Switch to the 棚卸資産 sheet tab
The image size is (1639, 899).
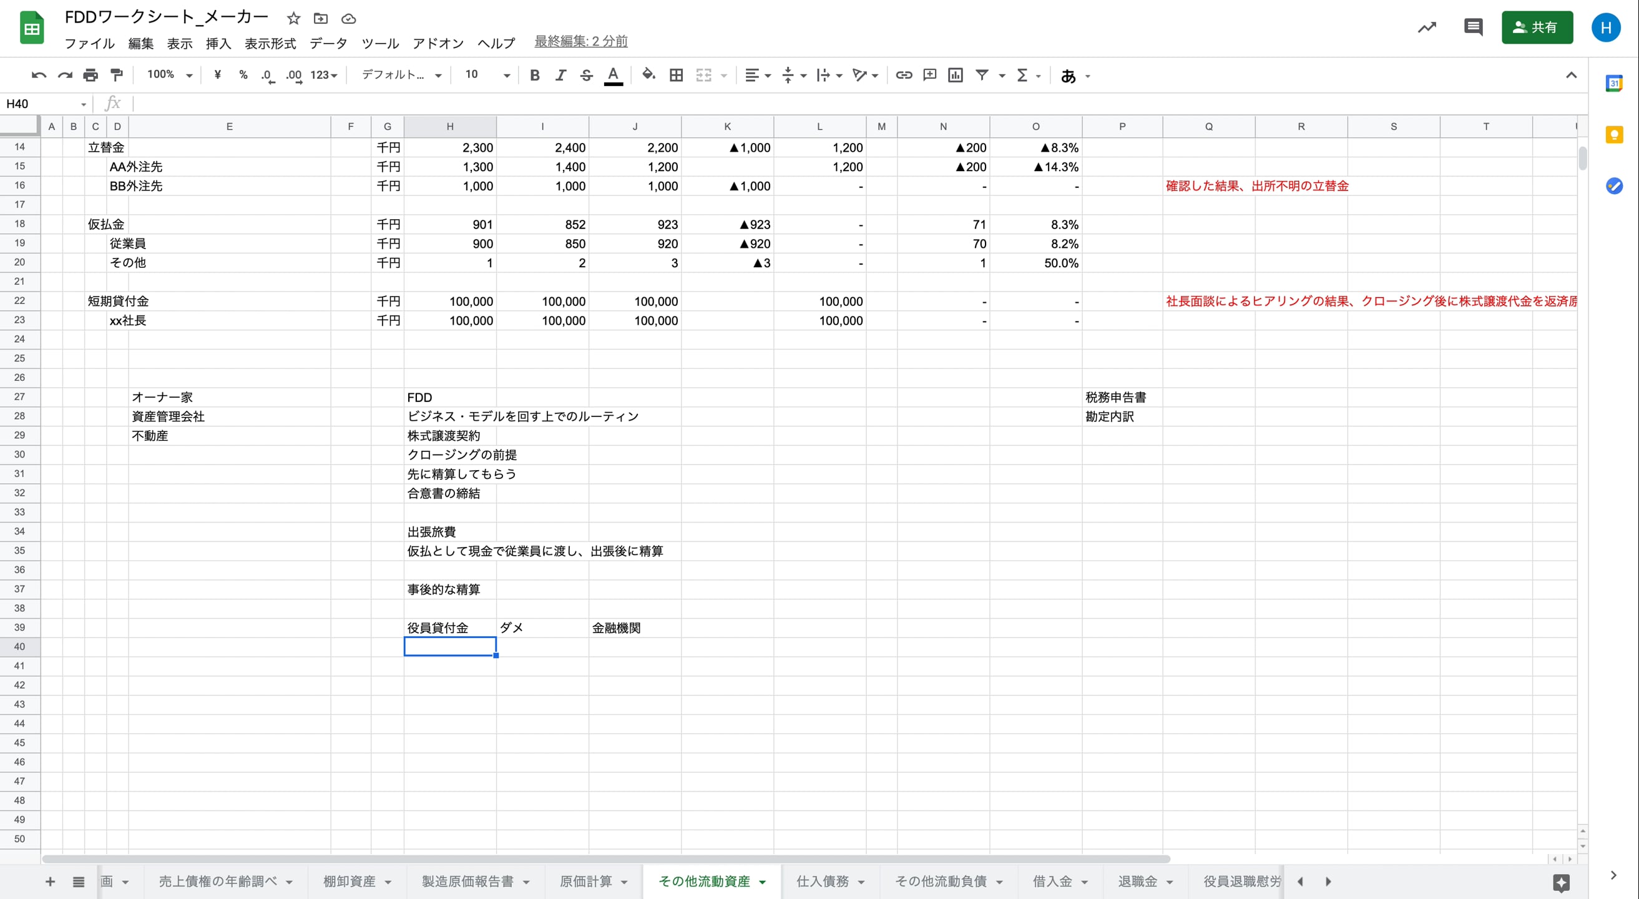coord(350,881)
